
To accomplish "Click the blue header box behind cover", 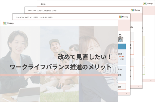I will (x=122, y=47).
